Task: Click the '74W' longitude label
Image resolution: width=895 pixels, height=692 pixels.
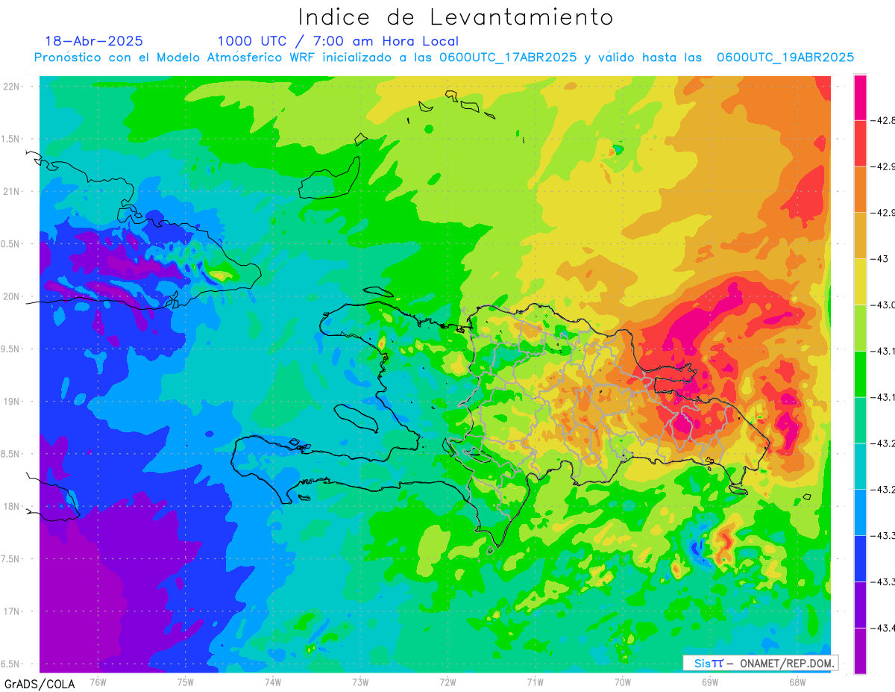Action: (273, 682)
